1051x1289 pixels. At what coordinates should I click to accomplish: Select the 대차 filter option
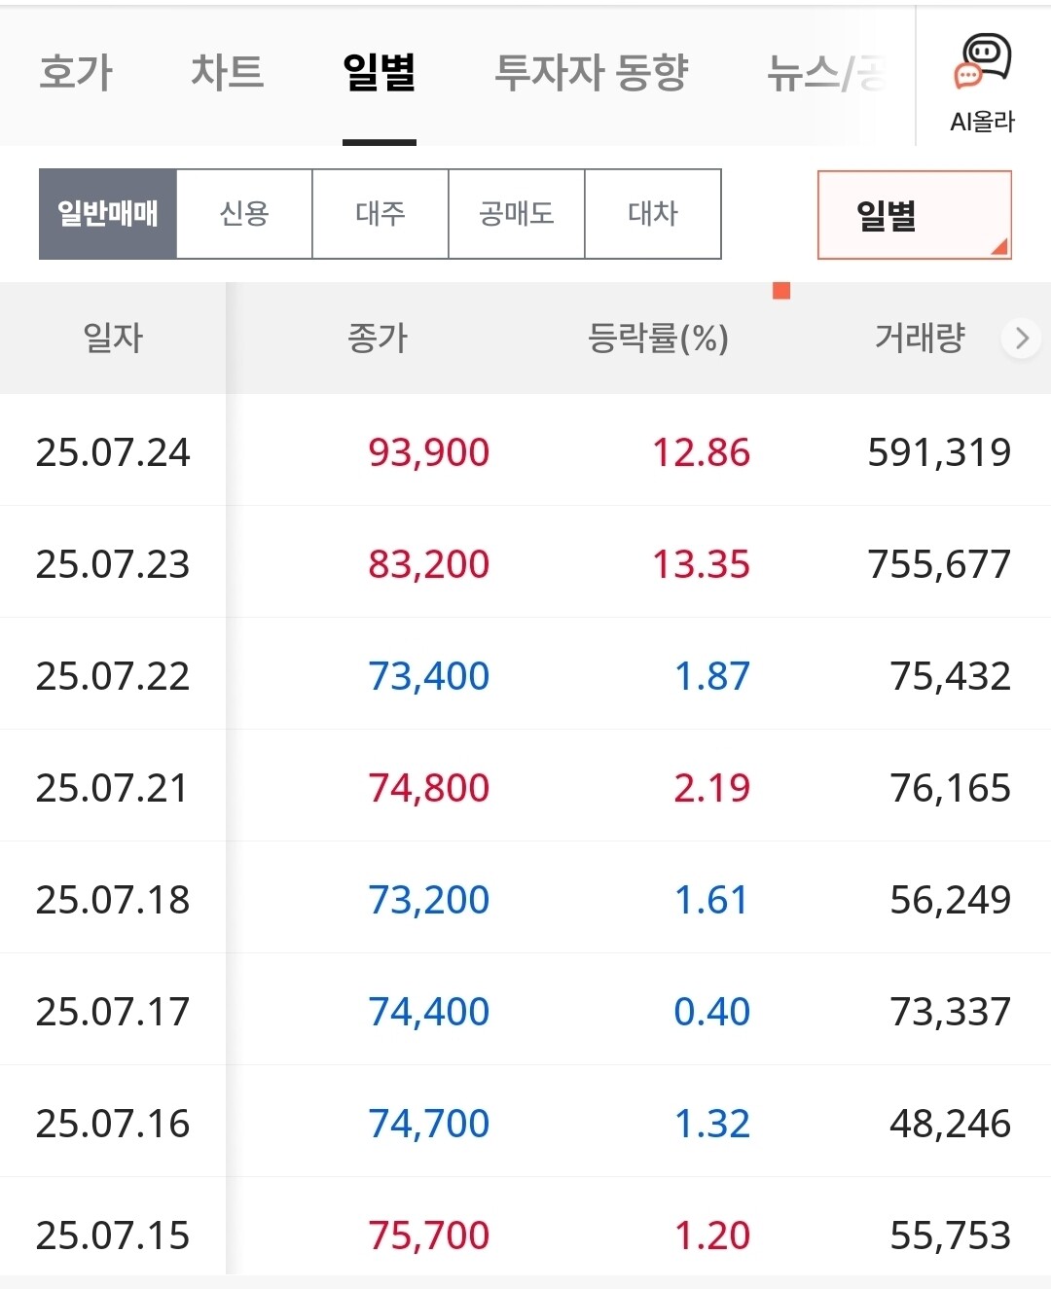coord(653,214)
